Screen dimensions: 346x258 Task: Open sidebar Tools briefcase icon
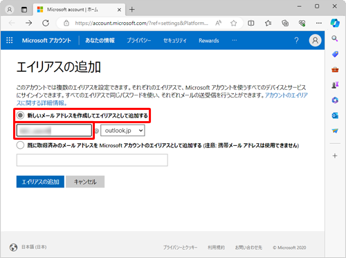(335, 70)
